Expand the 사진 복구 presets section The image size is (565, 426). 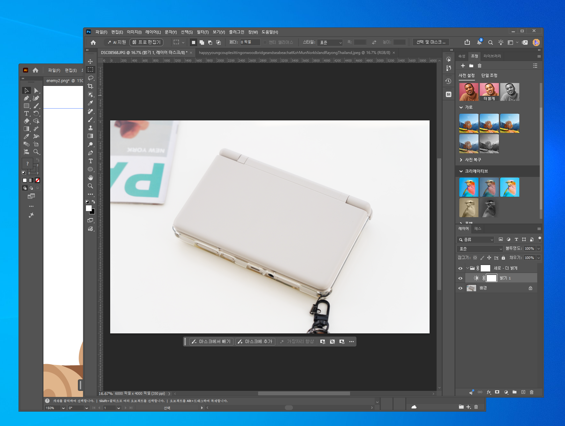click(x=470, y=160)
